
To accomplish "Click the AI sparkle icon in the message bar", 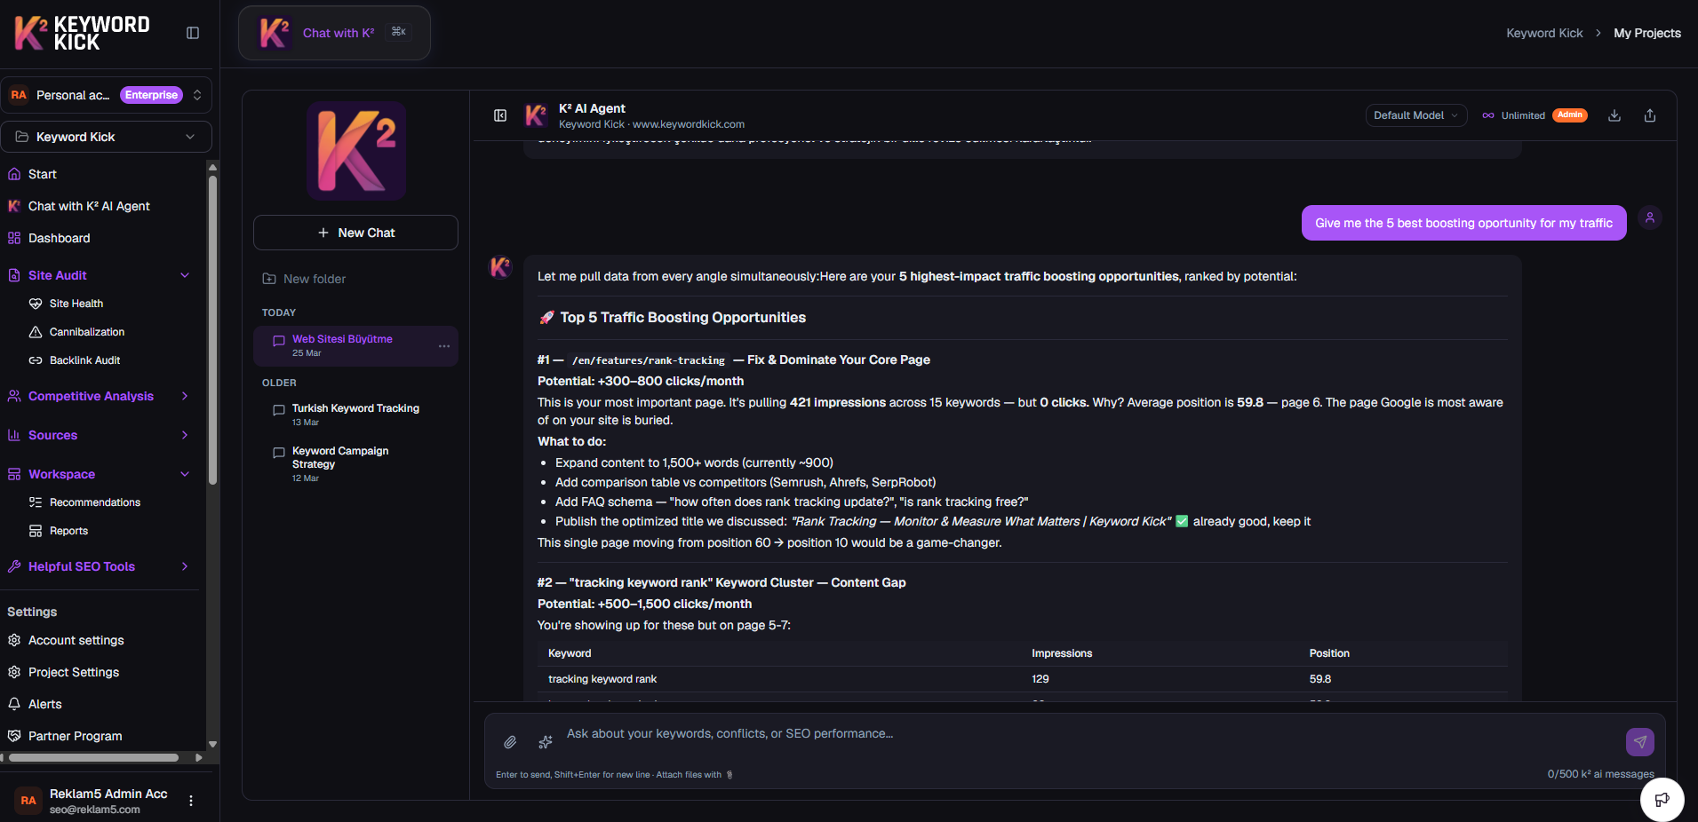I will coord(545,742).
